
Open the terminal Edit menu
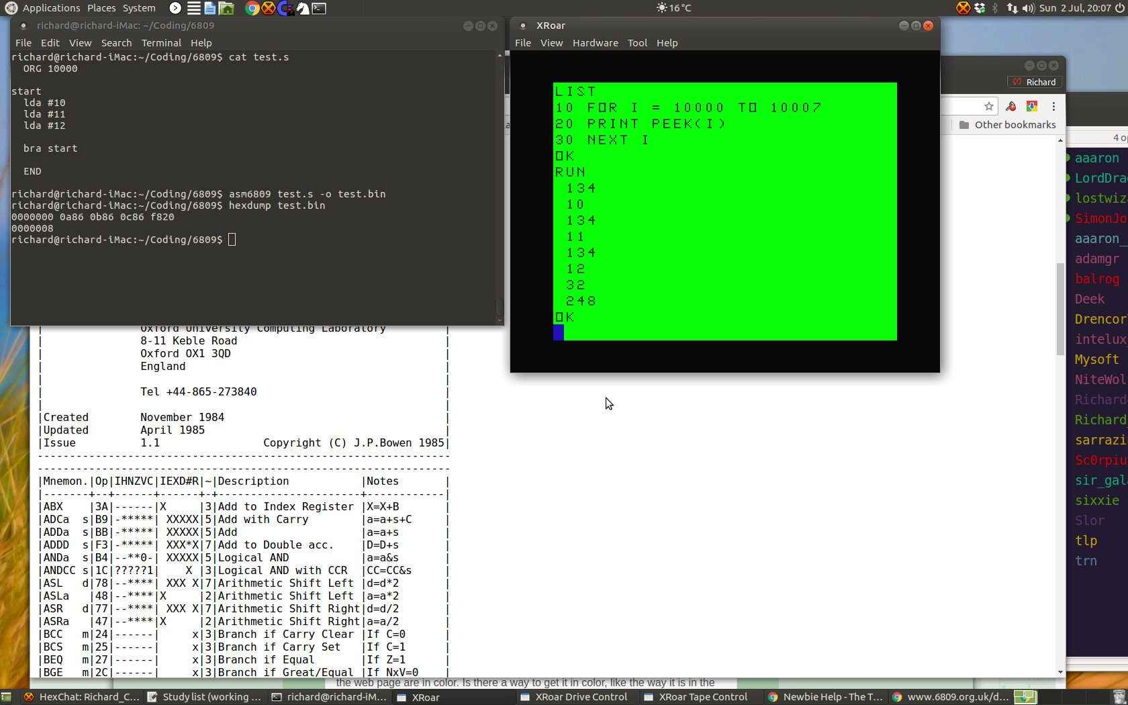50,43
